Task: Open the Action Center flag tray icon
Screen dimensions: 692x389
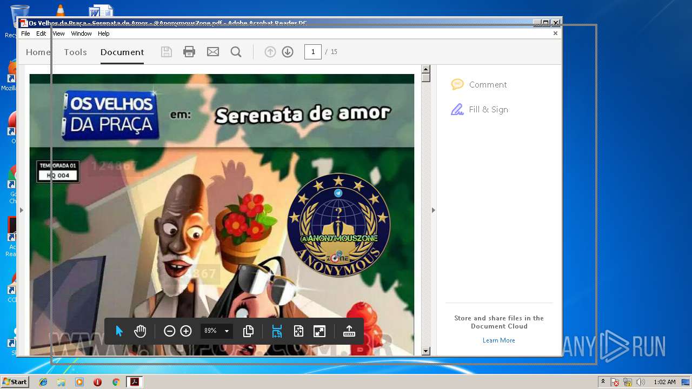Action: pos(615,382)
